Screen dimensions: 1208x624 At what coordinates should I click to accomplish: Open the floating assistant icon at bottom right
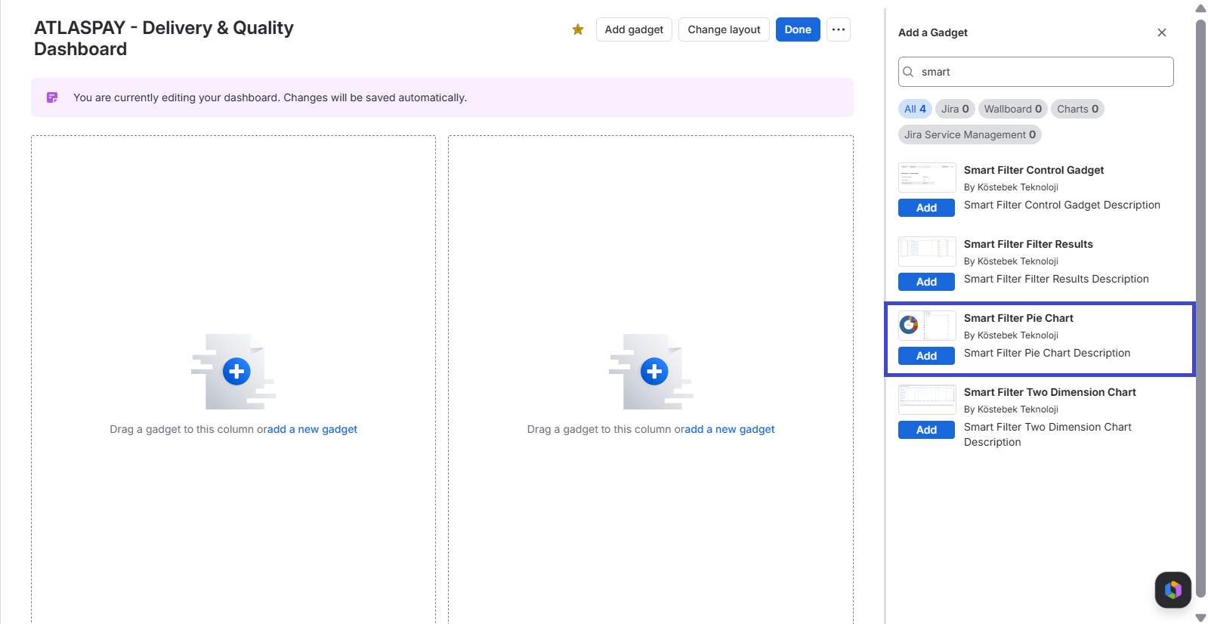(1173, 589)
